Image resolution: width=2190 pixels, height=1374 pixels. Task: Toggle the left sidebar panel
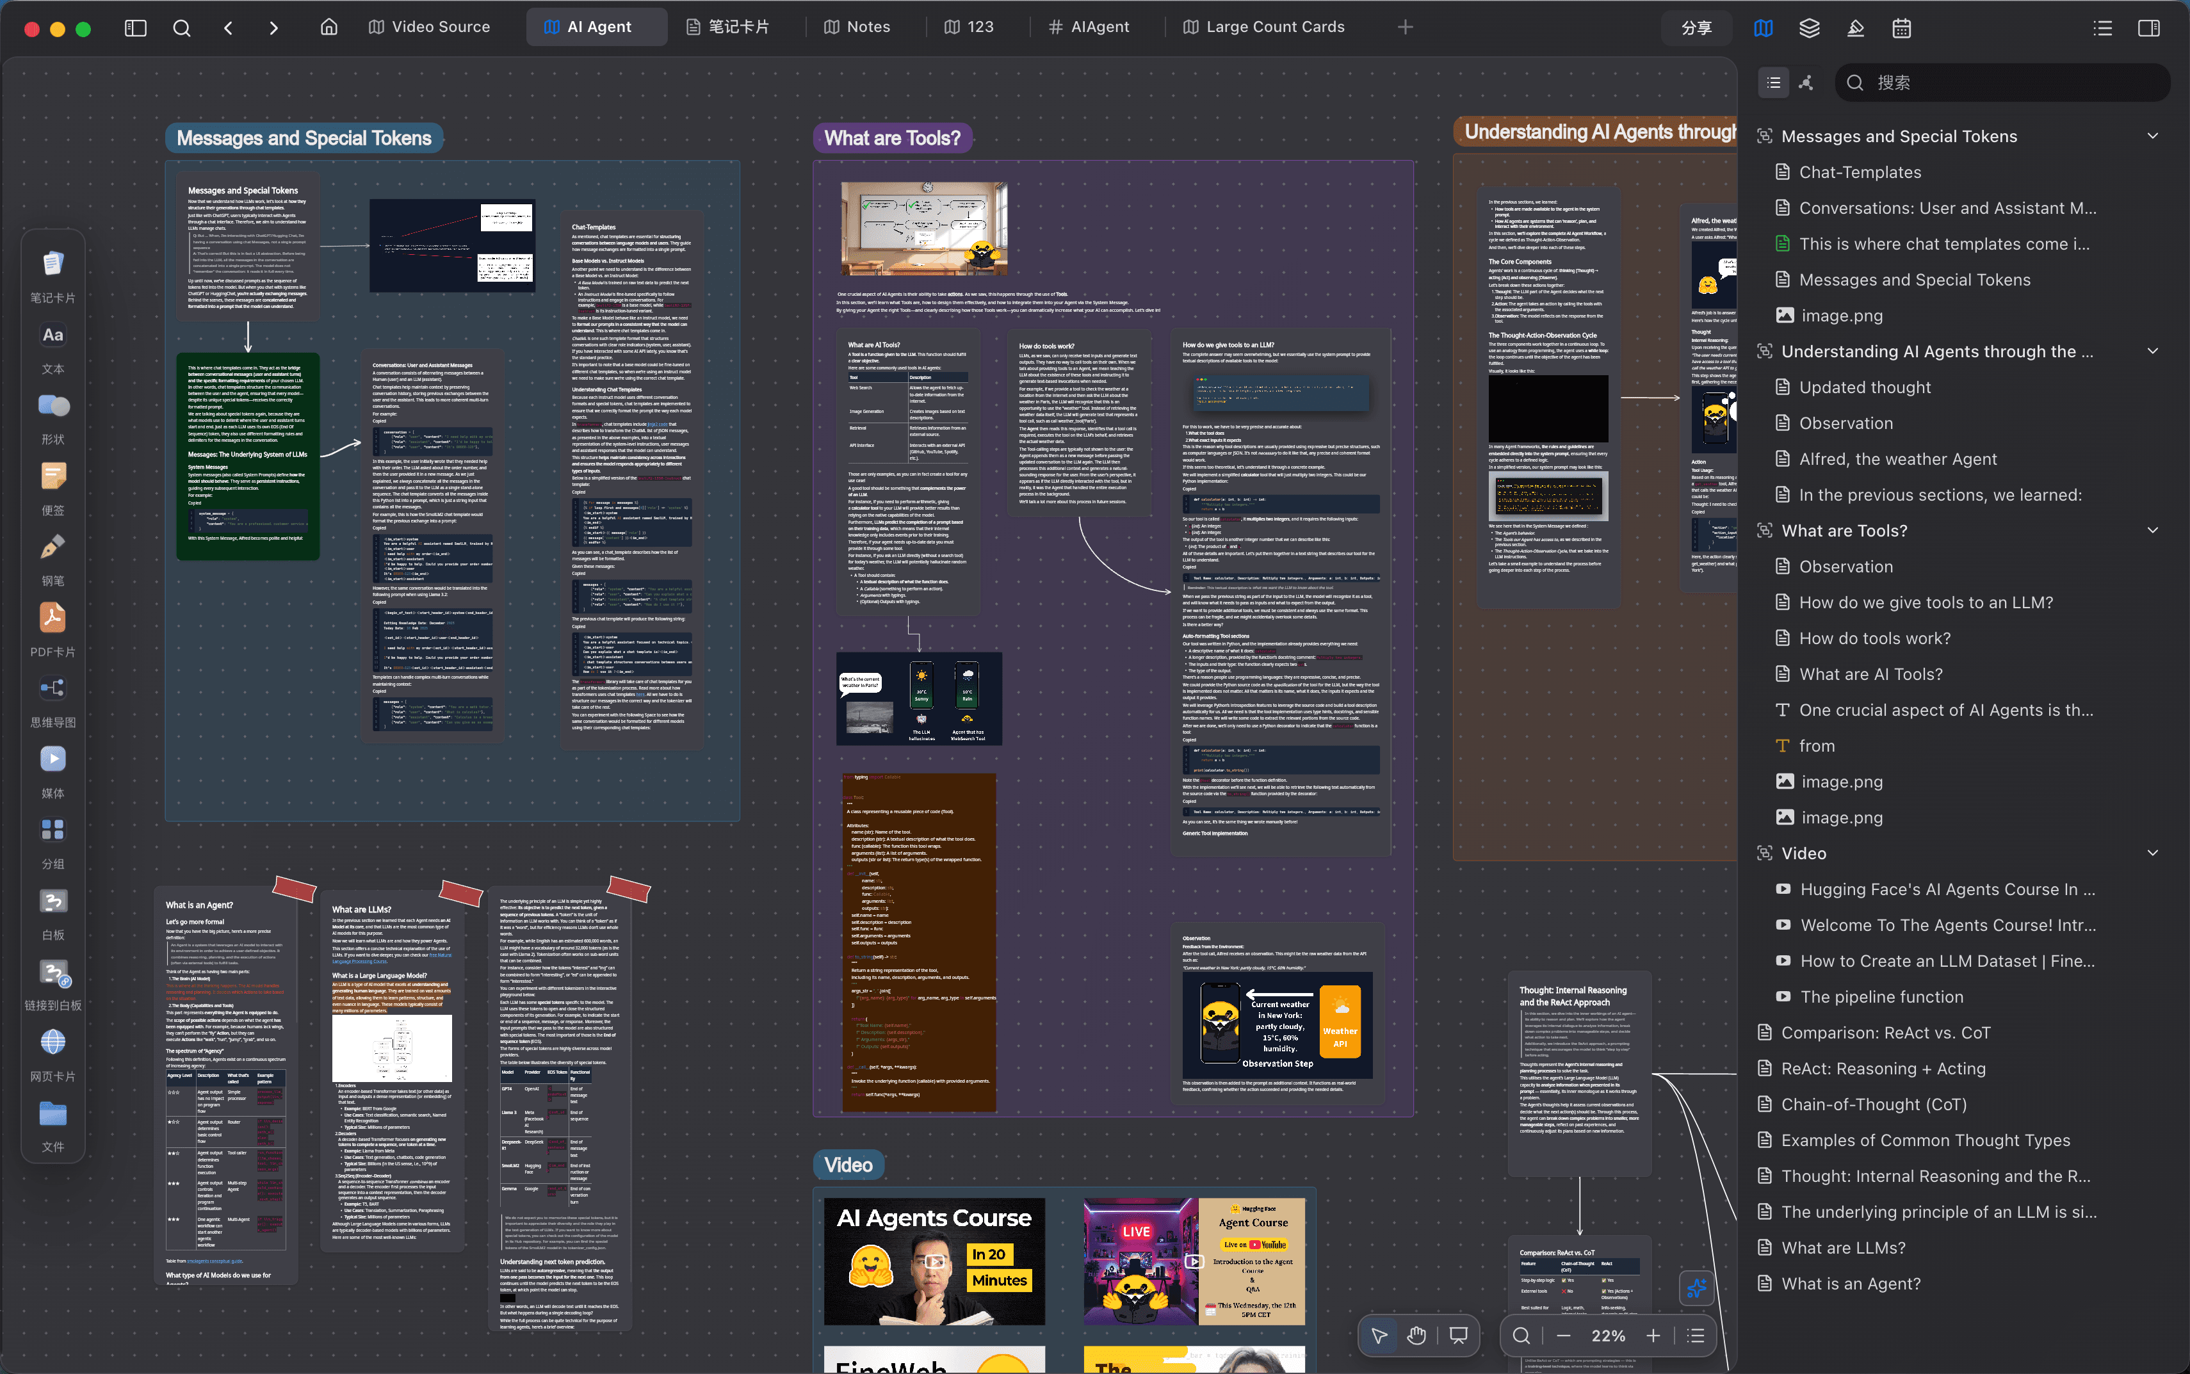coord(135,28)
